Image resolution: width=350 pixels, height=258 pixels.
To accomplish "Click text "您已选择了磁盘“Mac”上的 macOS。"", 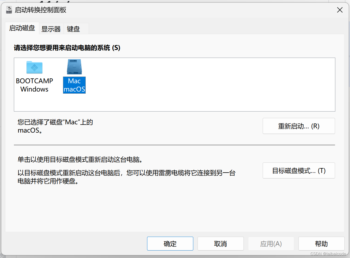I will tap(55, 126).
